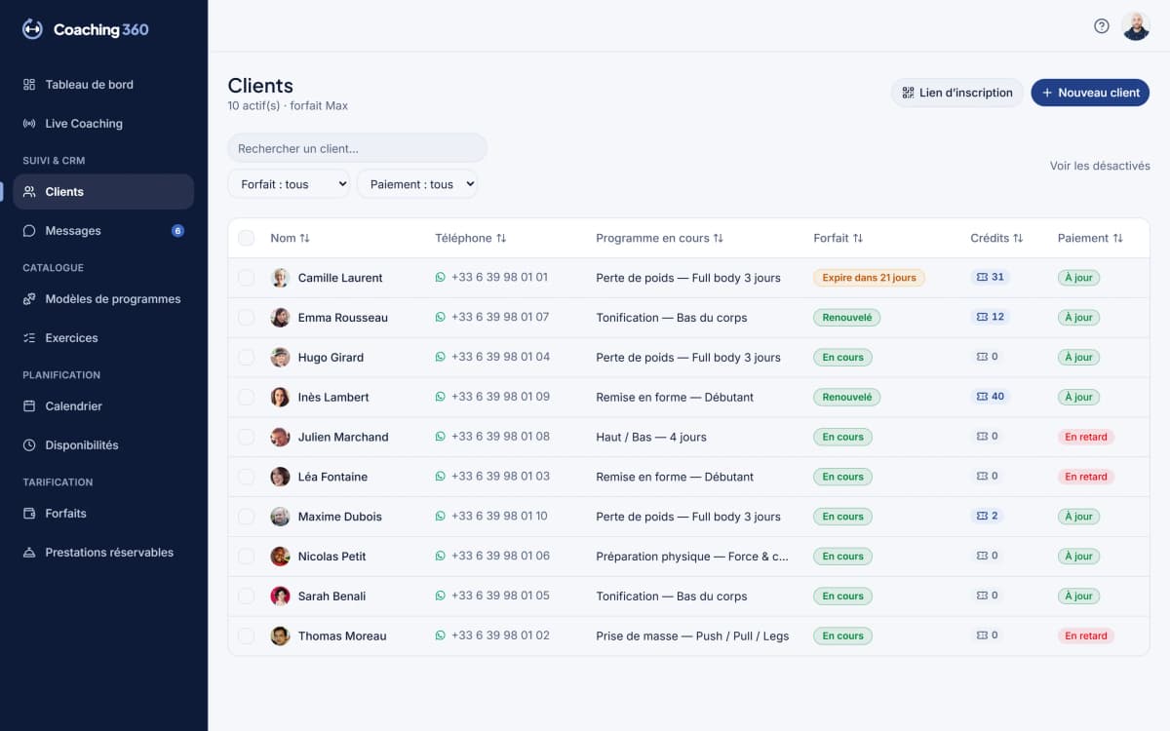Viewport: 1170px width, 731px height.
Task: Sort the table by Crédits column
Action: tap(996, 238)
